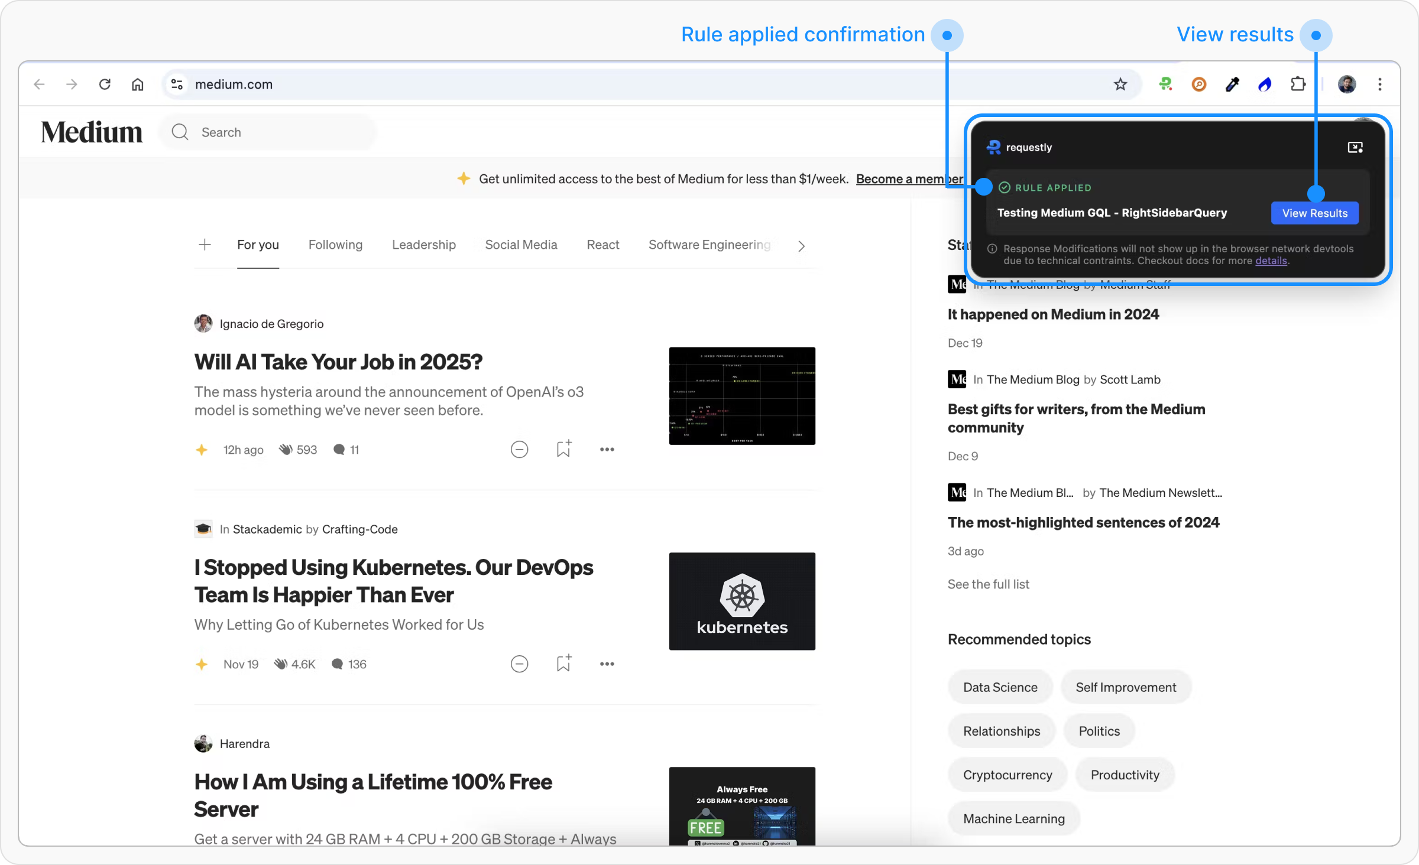
Task: Go to the browser home page icon
Action: click(137, 84)
